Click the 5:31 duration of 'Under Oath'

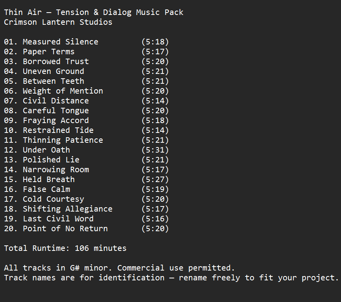click(x=155, y=150)
